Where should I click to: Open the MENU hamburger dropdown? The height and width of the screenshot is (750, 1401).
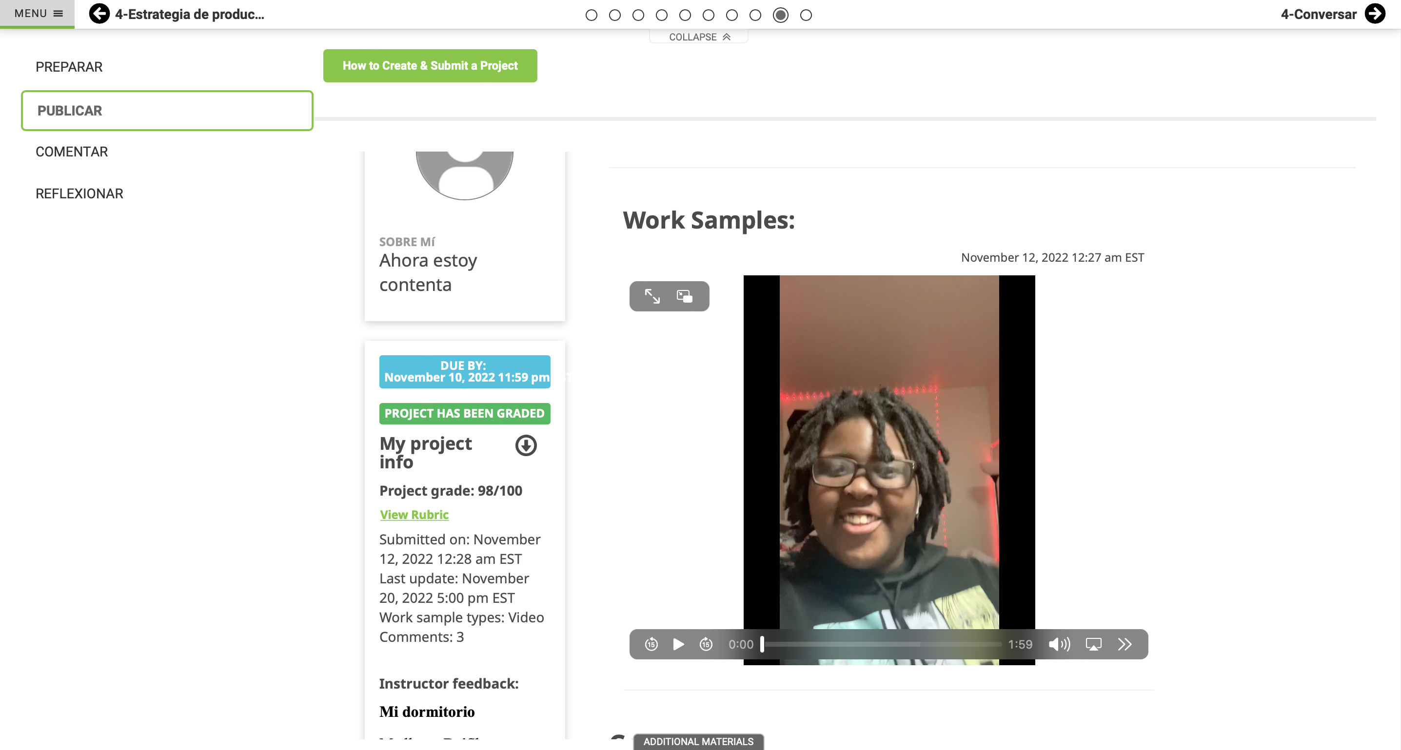click(38, 14)
